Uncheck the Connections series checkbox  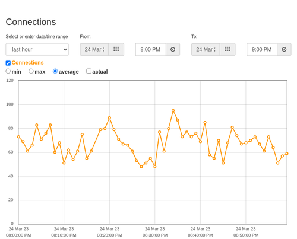8,63
